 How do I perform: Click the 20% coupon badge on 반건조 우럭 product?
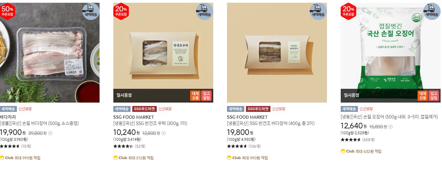[x=121, y=11]
